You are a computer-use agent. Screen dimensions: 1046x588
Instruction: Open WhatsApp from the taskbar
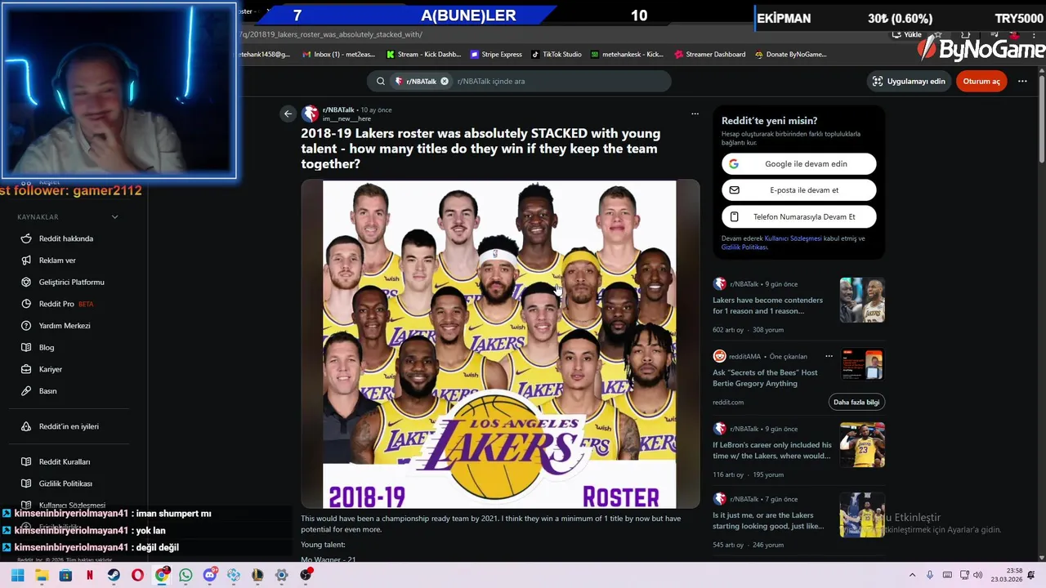[x=186, y=575]
